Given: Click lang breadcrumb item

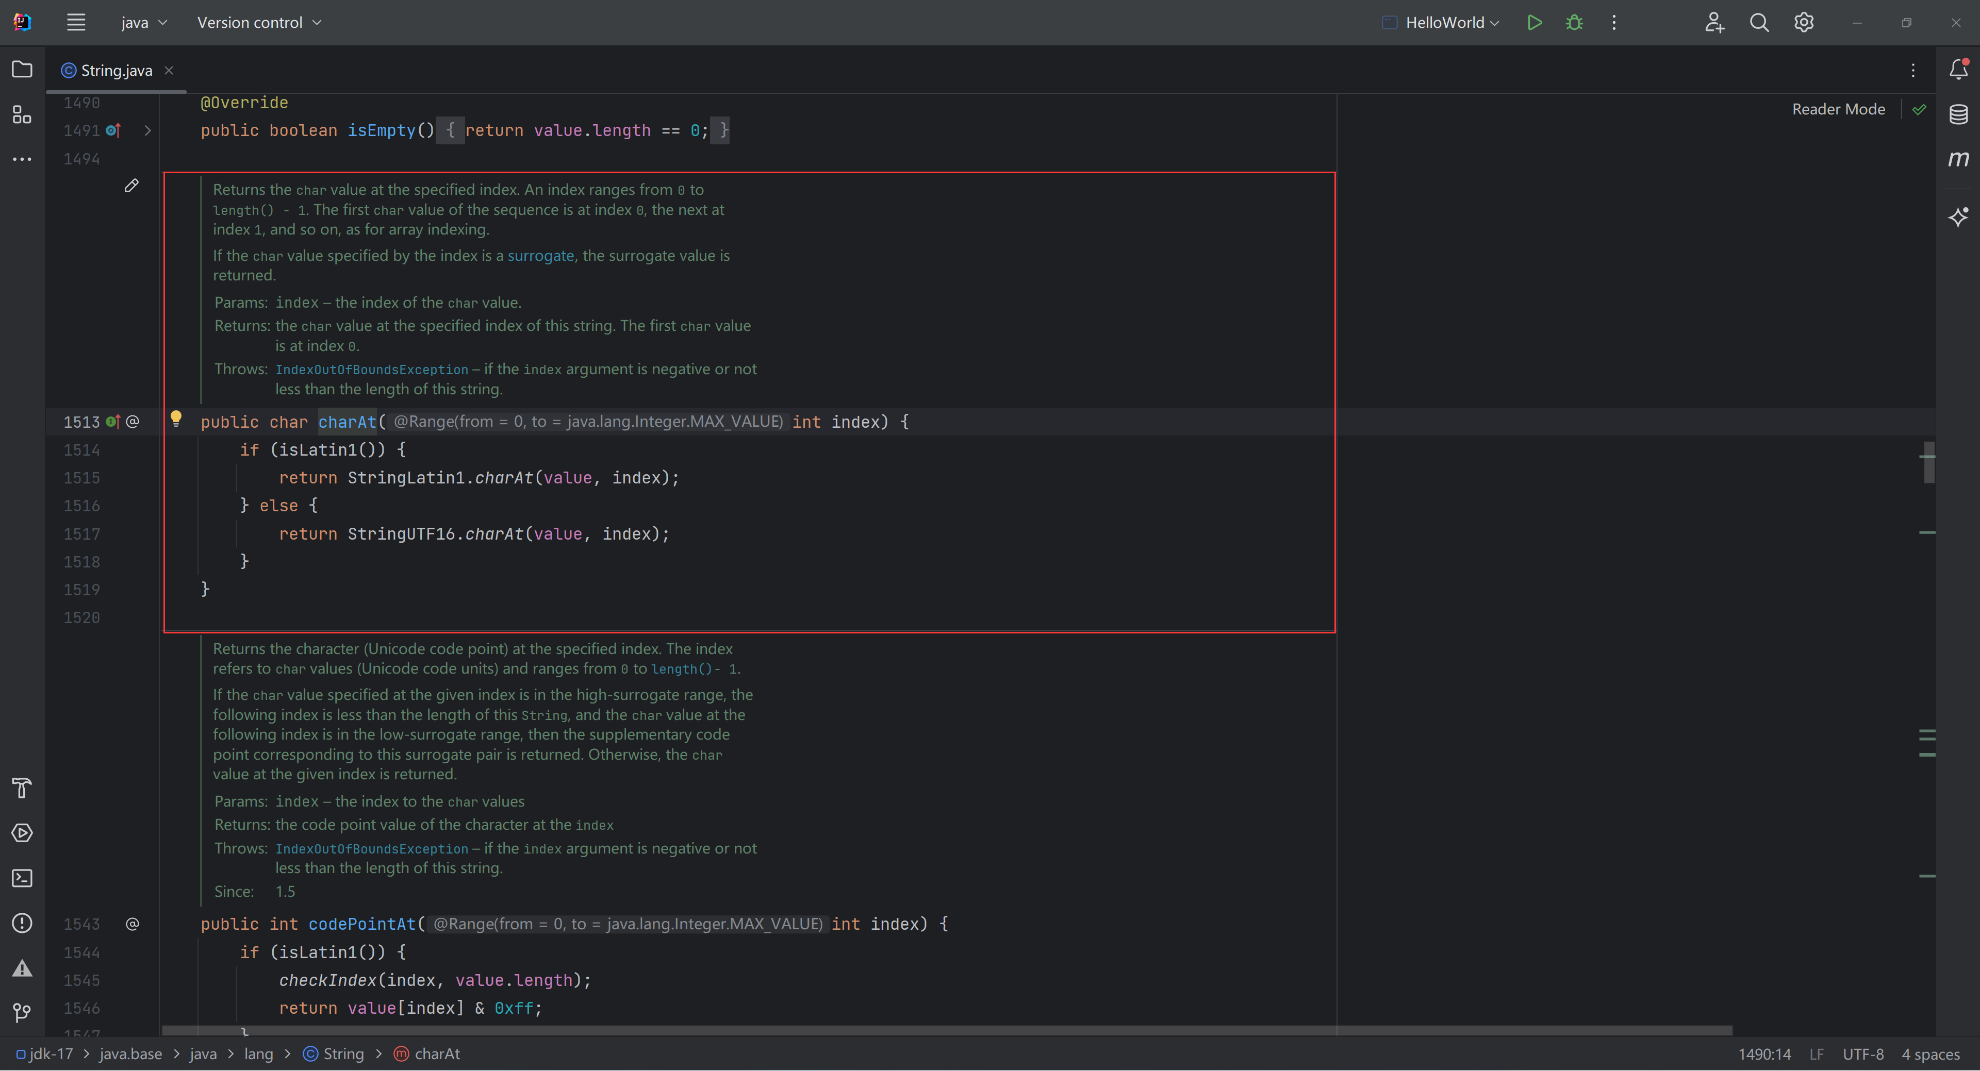Looking at the screenshot, I should point(258,1054).
